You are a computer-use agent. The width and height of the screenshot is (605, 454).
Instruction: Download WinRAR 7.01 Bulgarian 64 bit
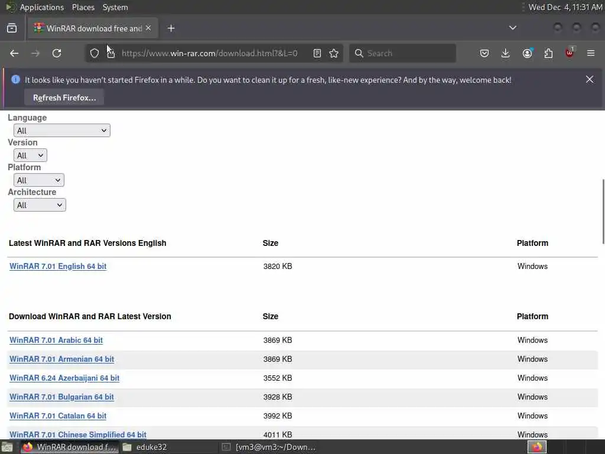point(61,397)
